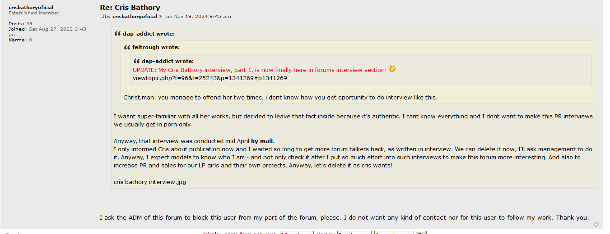Expand the 'Post time' sort-by dropdown

pyautogui.click(x=354, y=233)
